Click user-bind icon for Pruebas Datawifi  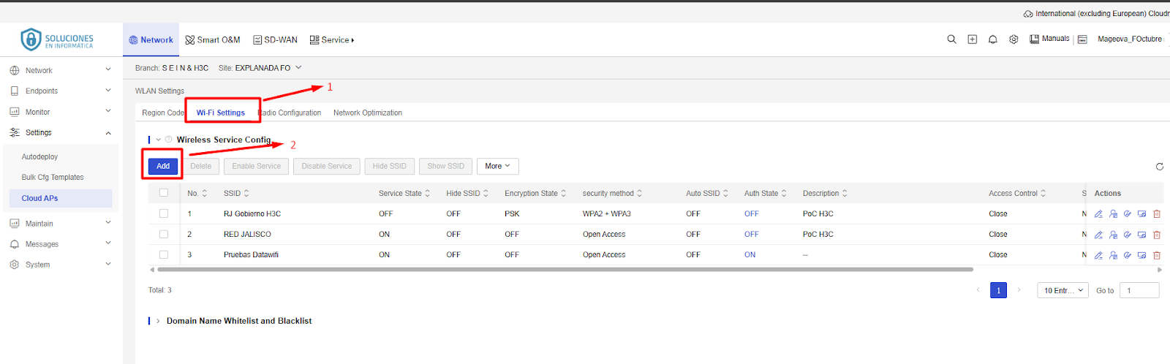(1113, 255)
